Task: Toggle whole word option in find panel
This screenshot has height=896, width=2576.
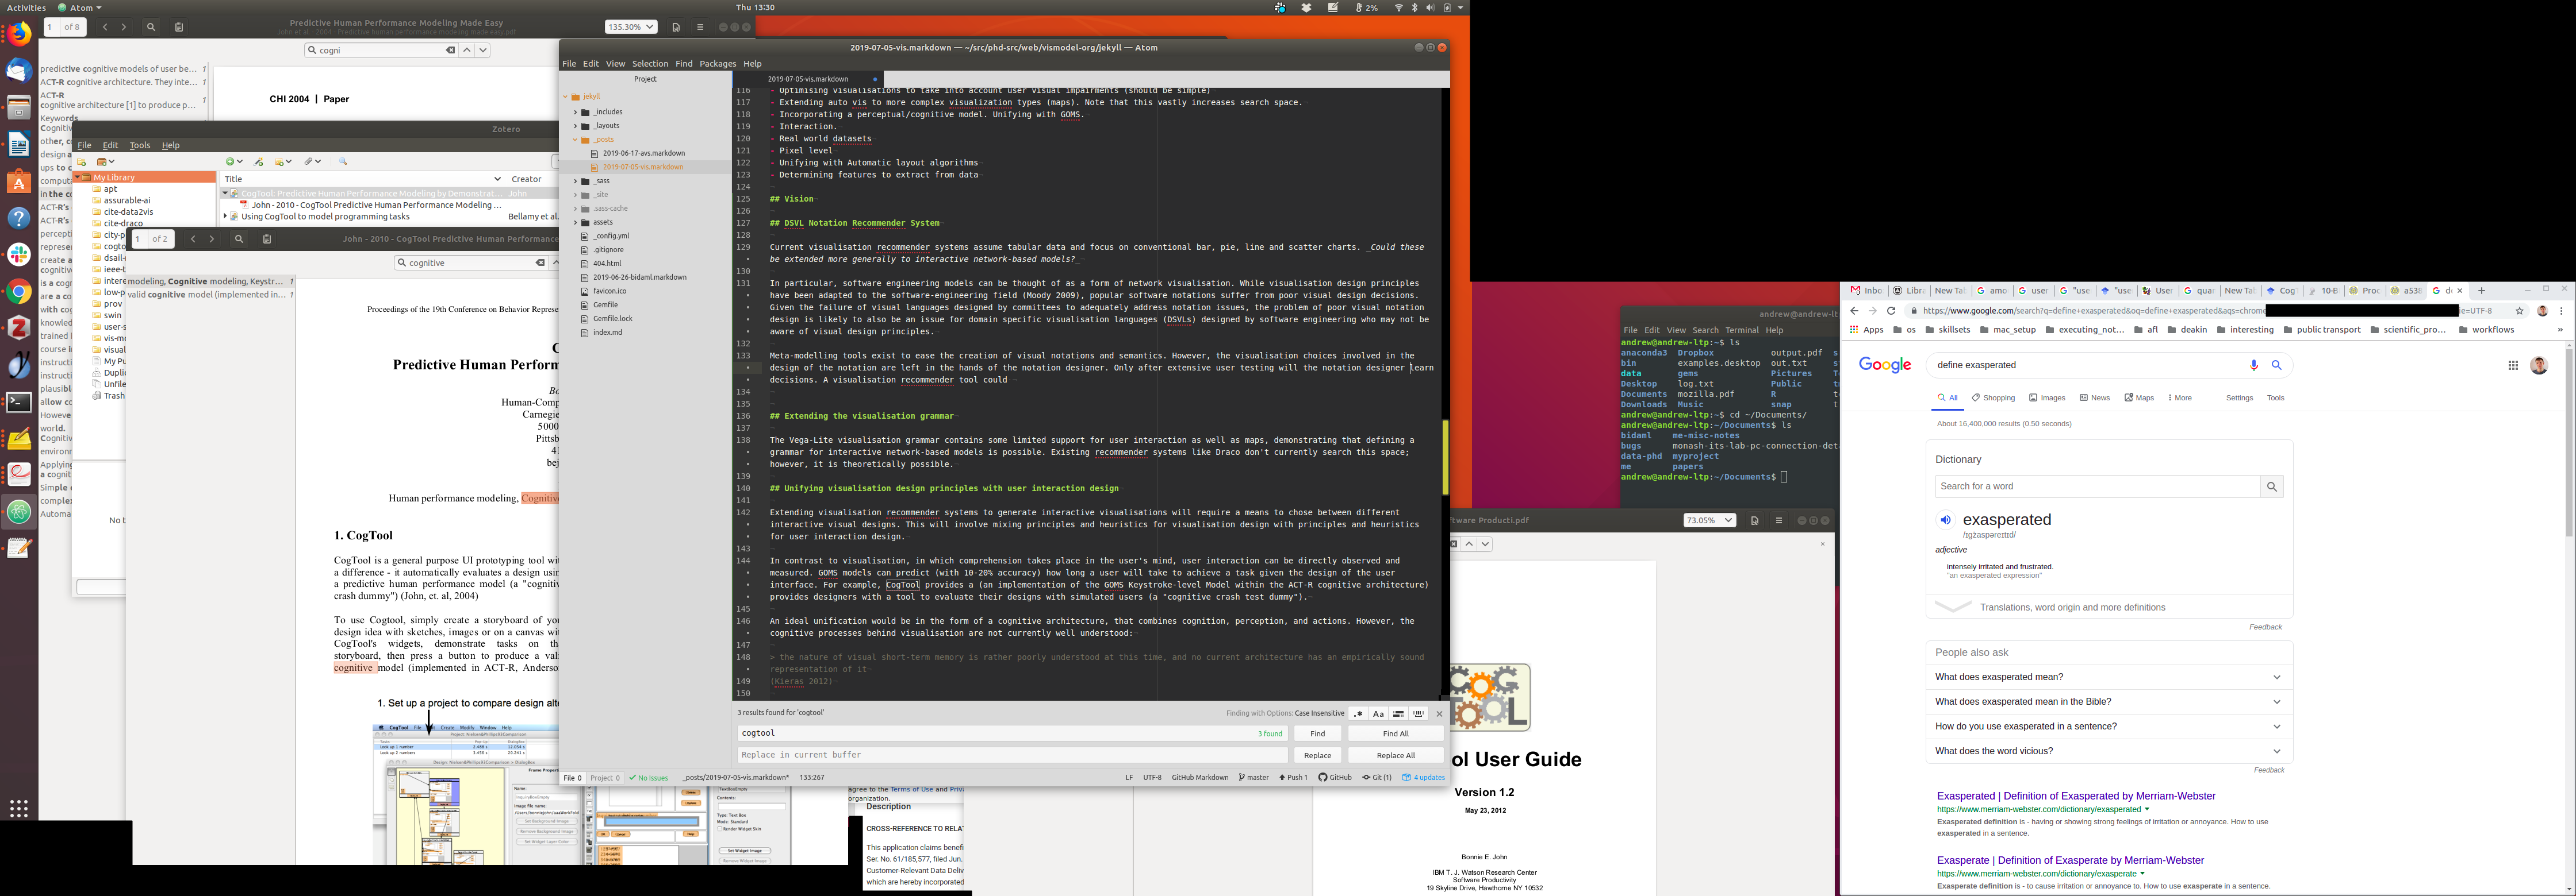Action: (x=1418, y=714)
